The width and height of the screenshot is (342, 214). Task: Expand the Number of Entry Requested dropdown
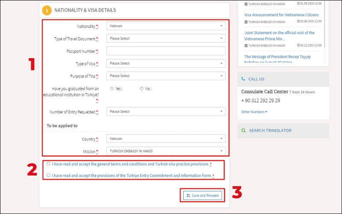click(165, 112)
